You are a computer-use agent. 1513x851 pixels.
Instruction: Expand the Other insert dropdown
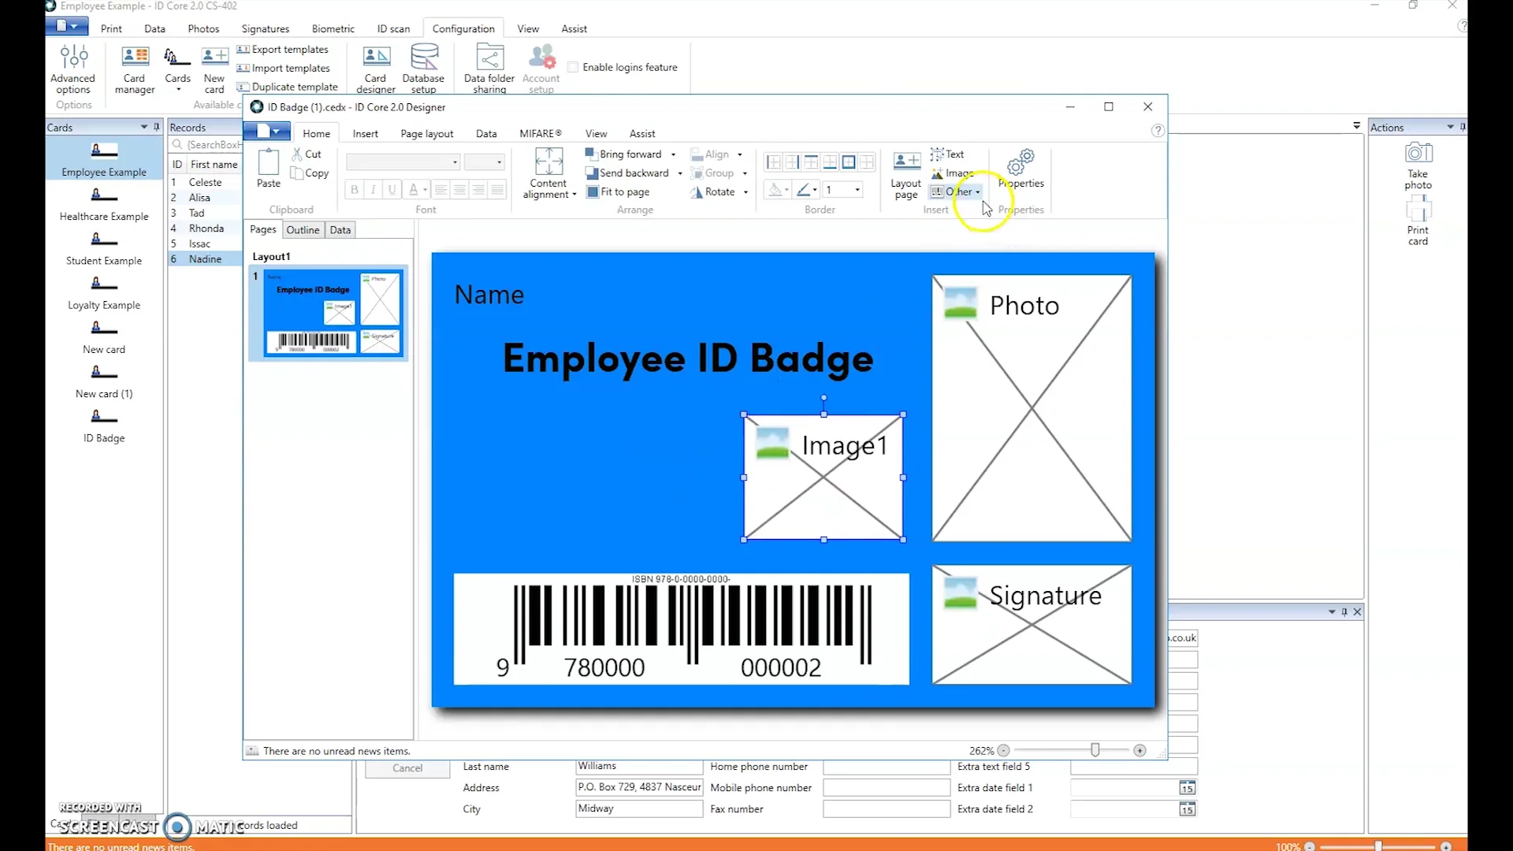click(978, 192)
